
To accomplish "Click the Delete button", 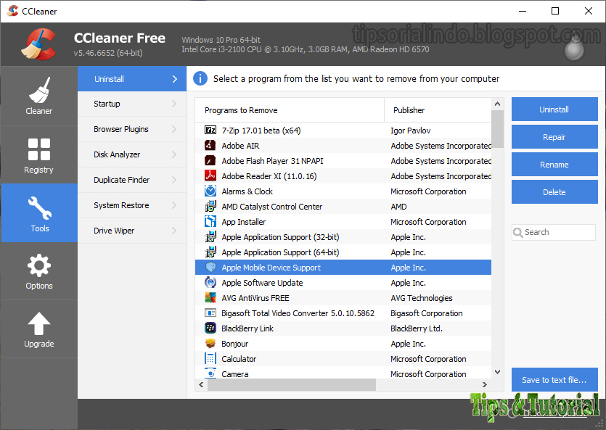I will (554, 192).
